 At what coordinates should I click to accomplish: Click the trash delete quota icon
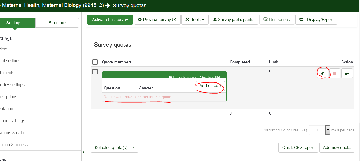pos(335,73)
